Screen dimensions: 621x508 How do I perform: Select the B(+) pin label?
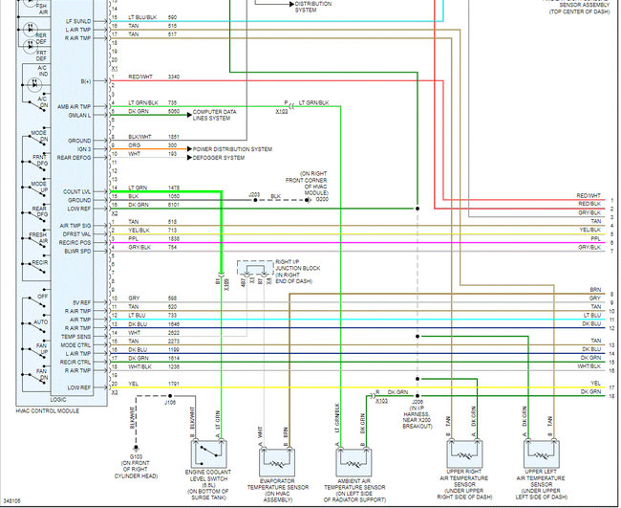[86, 81]
